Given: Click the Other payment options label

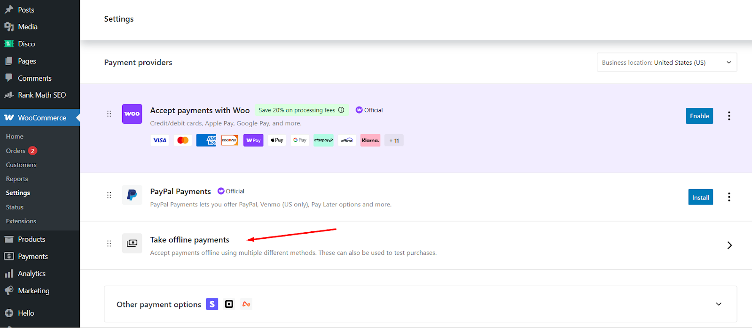Looking at the screenshot, I should (x=159, y=305).
